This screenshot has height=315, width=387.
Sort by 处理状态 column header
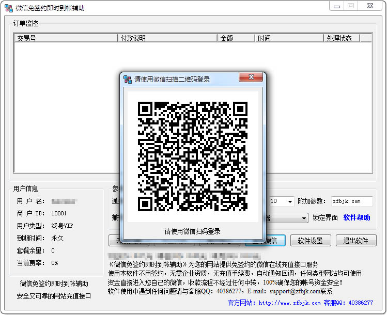pos(342,38)
